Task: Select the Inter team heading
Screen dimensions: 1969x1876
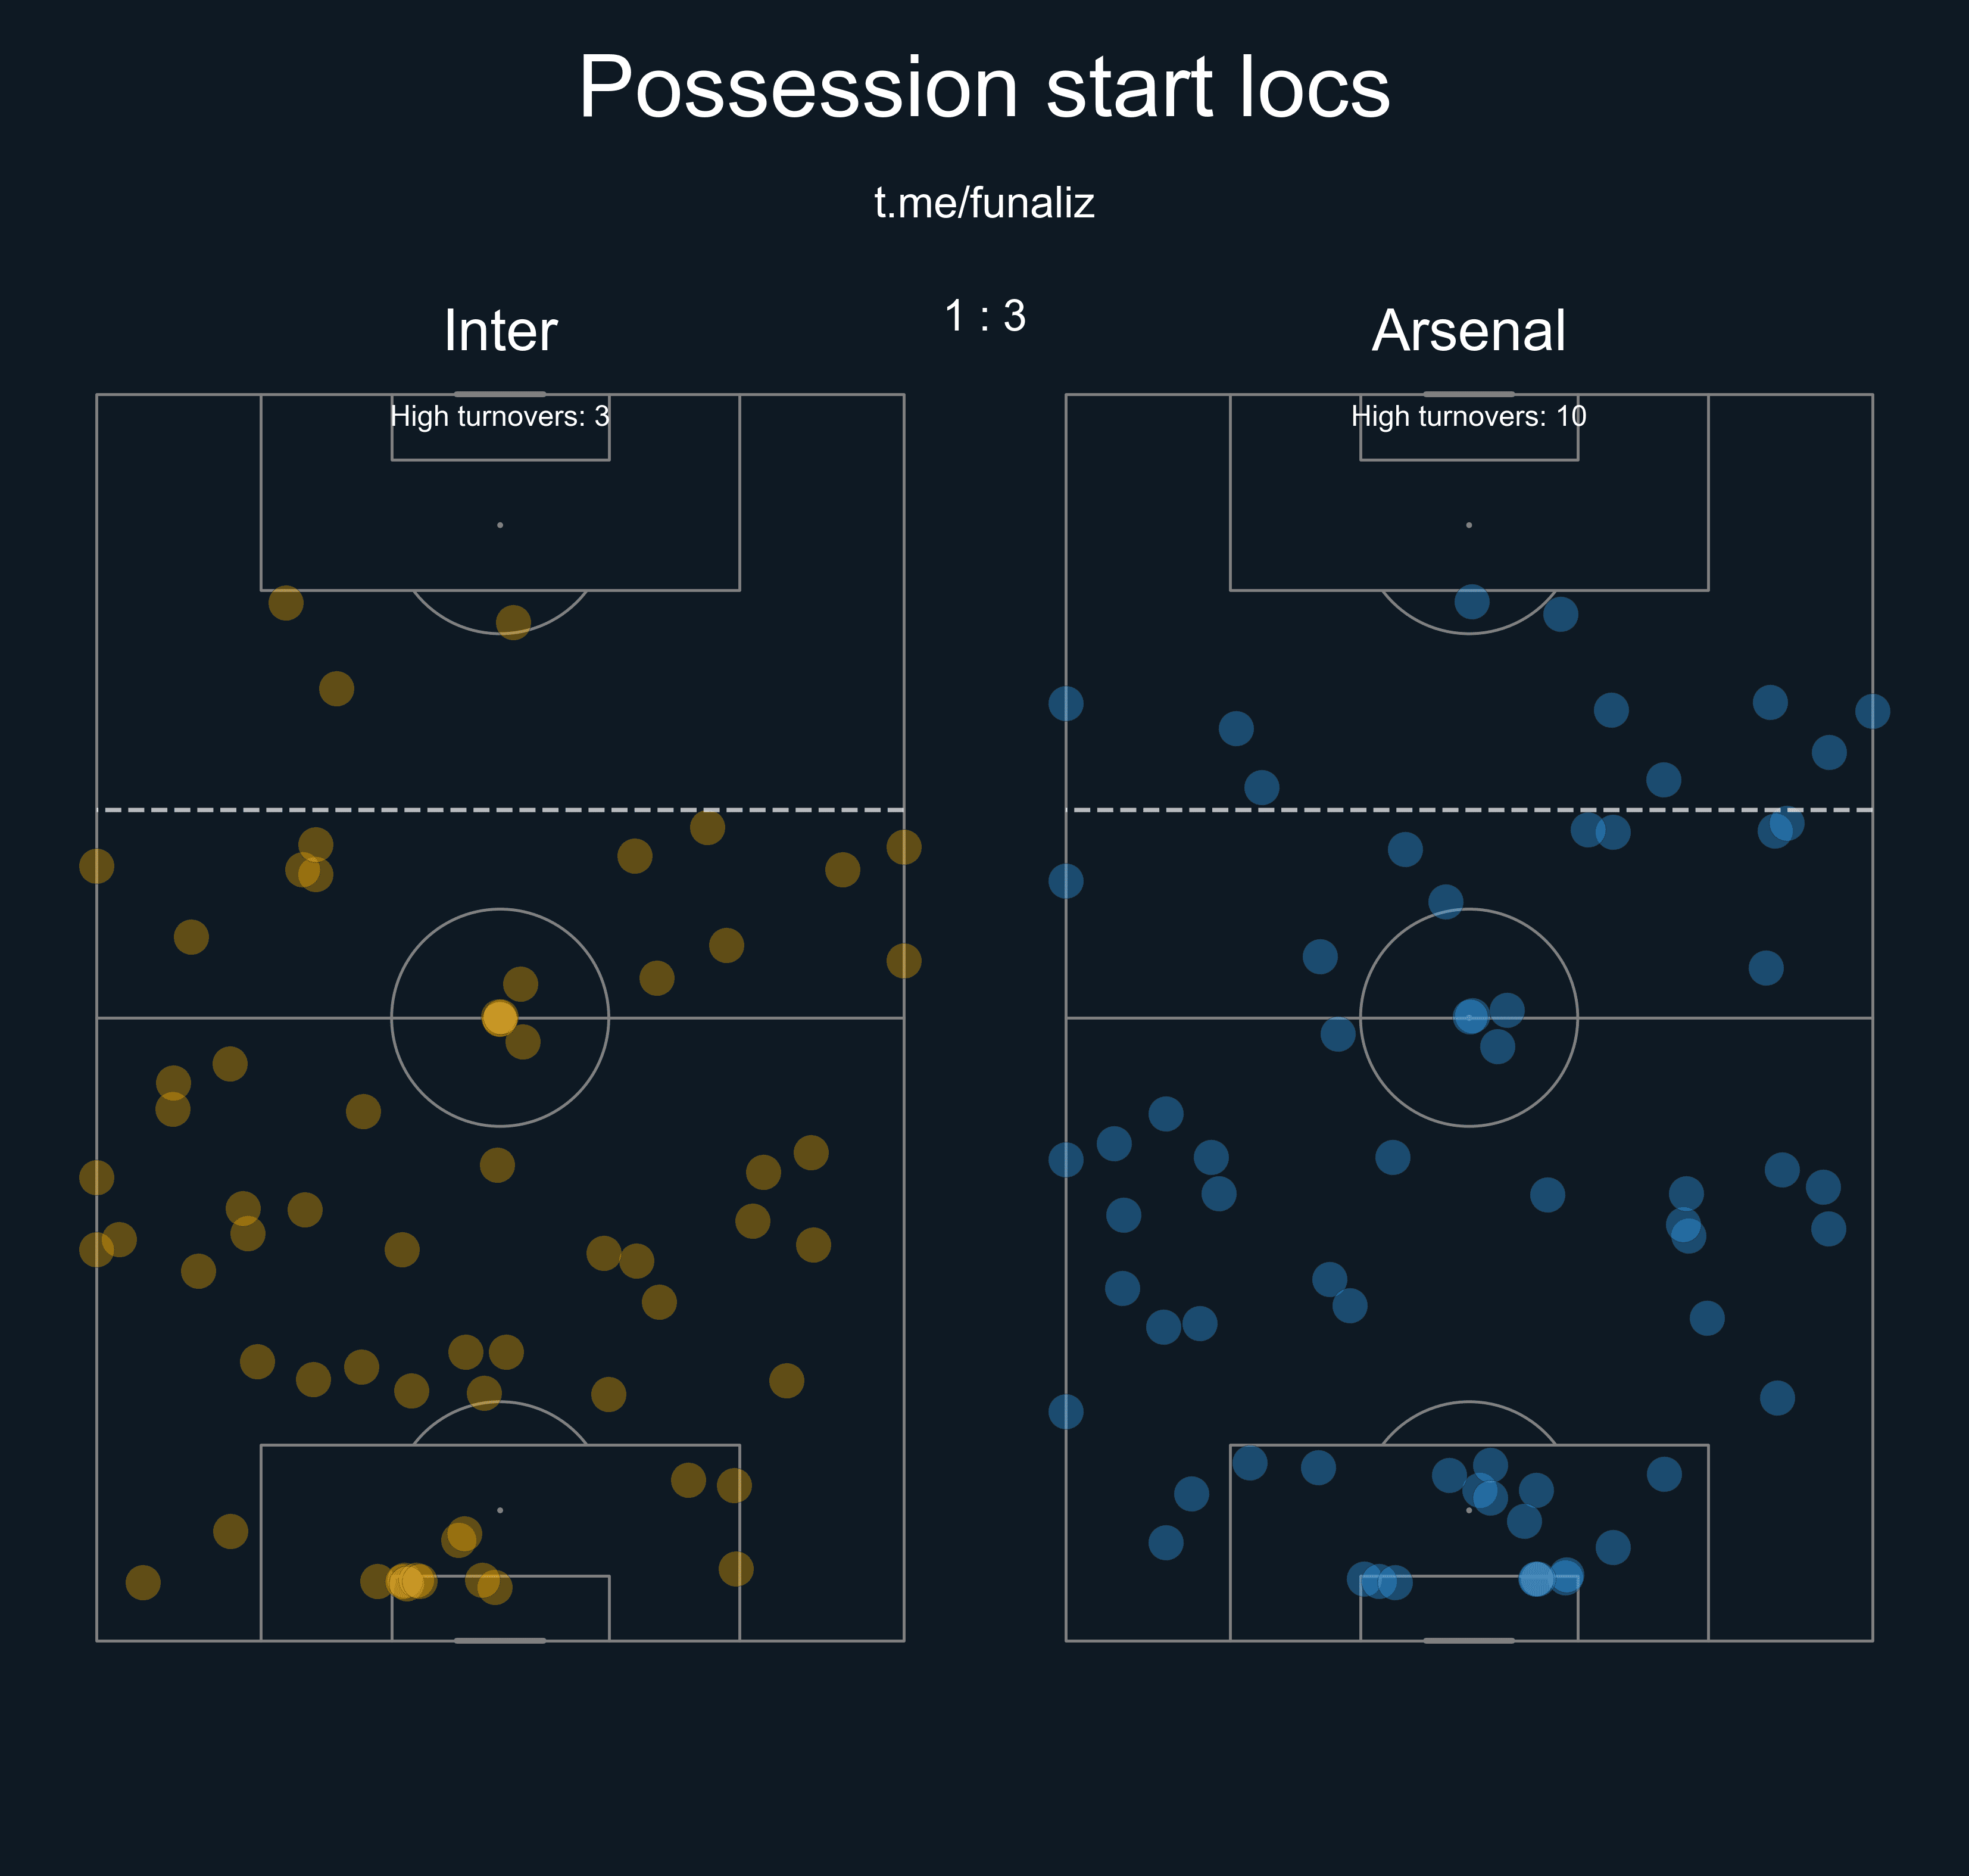Action: [x=500, y=331]
